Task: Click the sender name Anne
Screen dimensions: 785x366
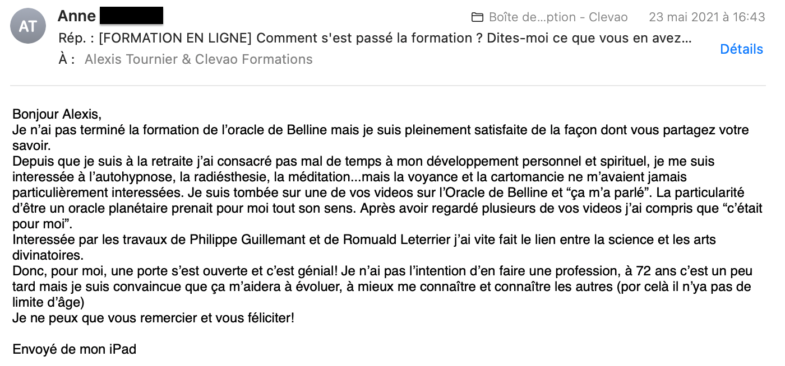Action: click(x=77, y=16)
